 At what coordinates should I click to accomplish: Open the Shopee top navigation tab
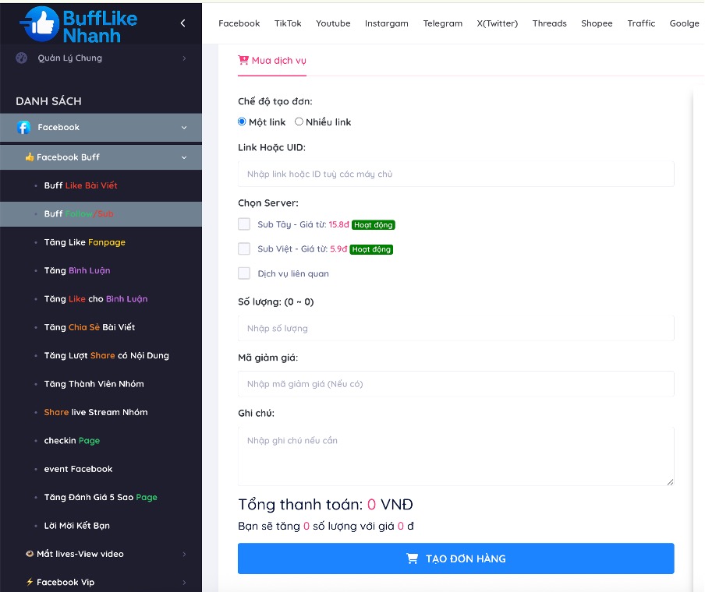pos(597,23)
